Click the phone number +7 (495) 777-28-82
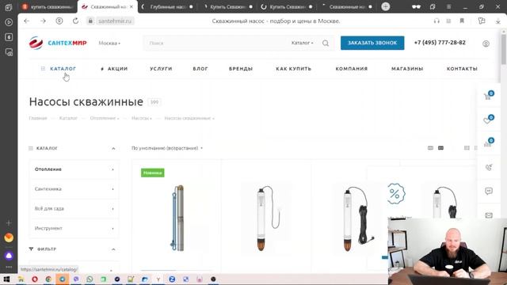507x285 pixels. (440, 43)
